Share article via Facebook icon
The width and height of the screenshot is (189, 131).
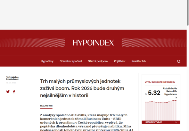point(14,92)
